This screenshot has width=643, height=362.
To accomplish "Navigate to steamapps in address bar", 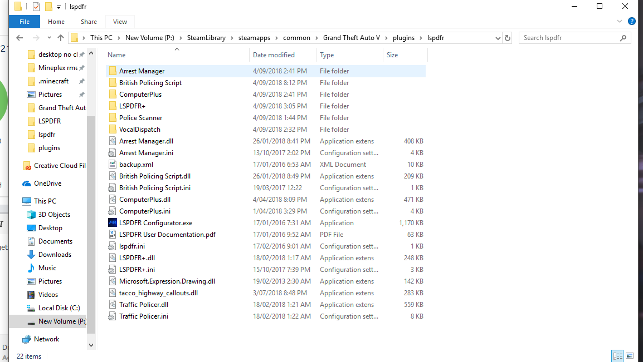I will [254, 38].
